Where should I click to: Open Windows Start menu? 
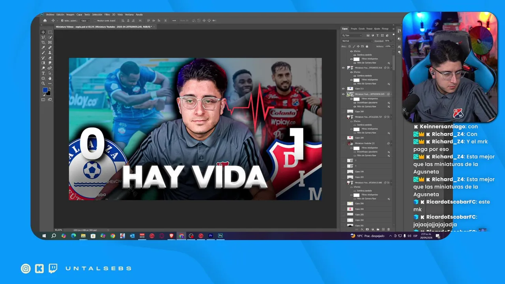(x=44, y=236)
